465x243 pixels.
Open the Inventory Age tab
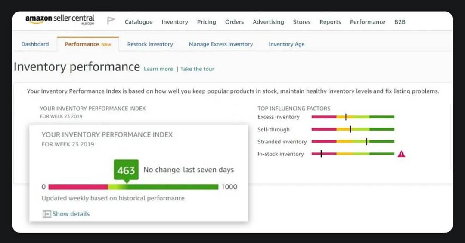286,44
